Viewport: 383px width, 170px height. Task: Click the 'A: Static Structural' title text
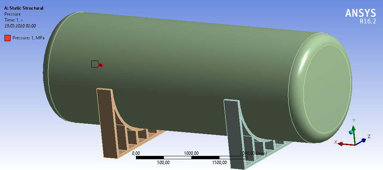point(24,8)
